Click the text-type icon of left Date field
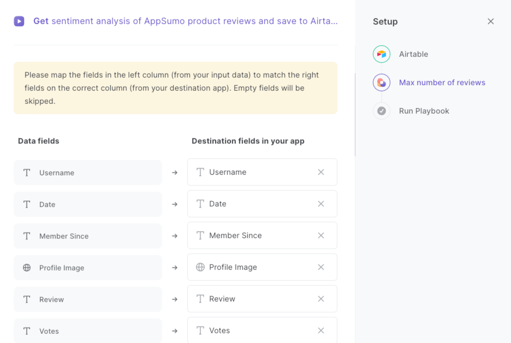Screen dimensions: 511x343 (x=27, y=204)
